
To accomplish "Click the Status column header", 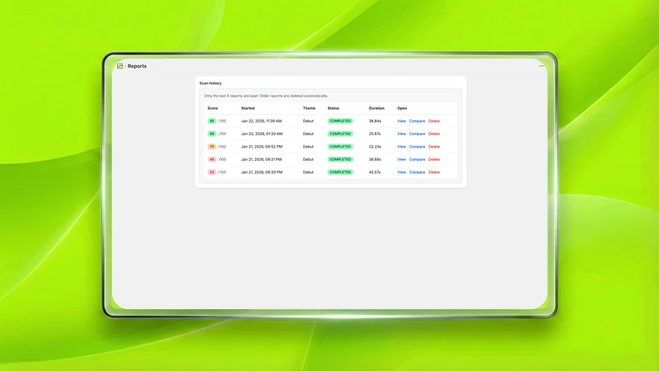I will 334,108.
